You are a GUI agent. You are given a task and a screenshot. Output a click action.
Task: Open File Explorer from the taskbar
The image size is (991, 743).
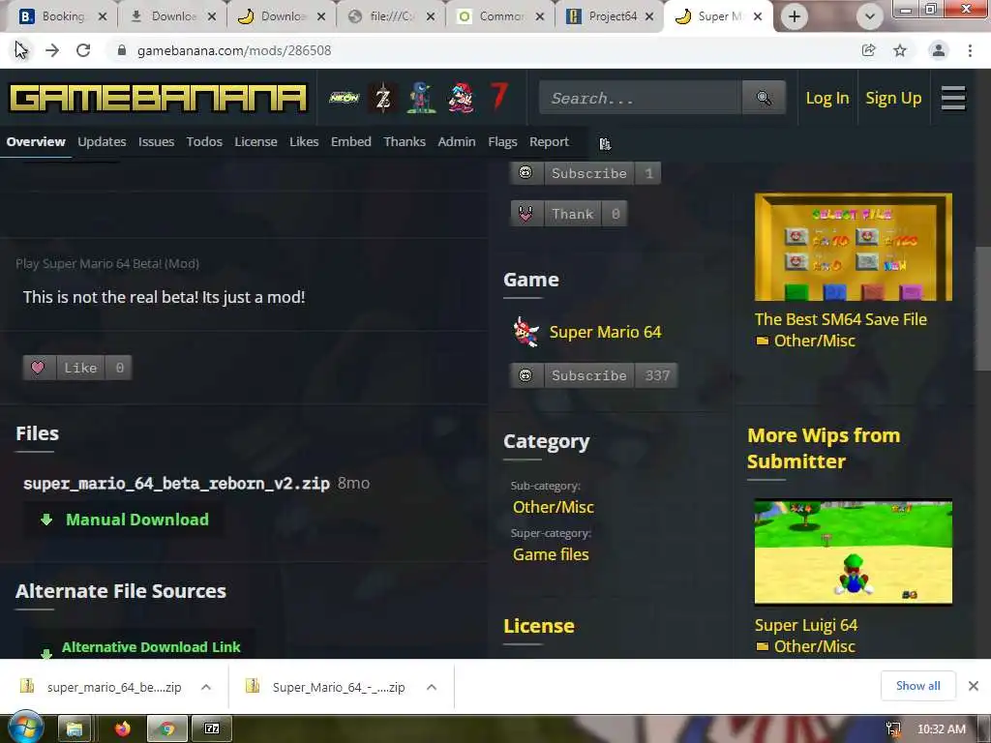(75, 728)
